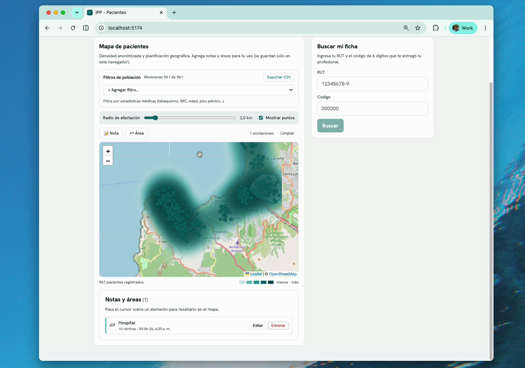Add a Nota annotation
This screenshot has width=525, height=368.
tap(111, 133)
